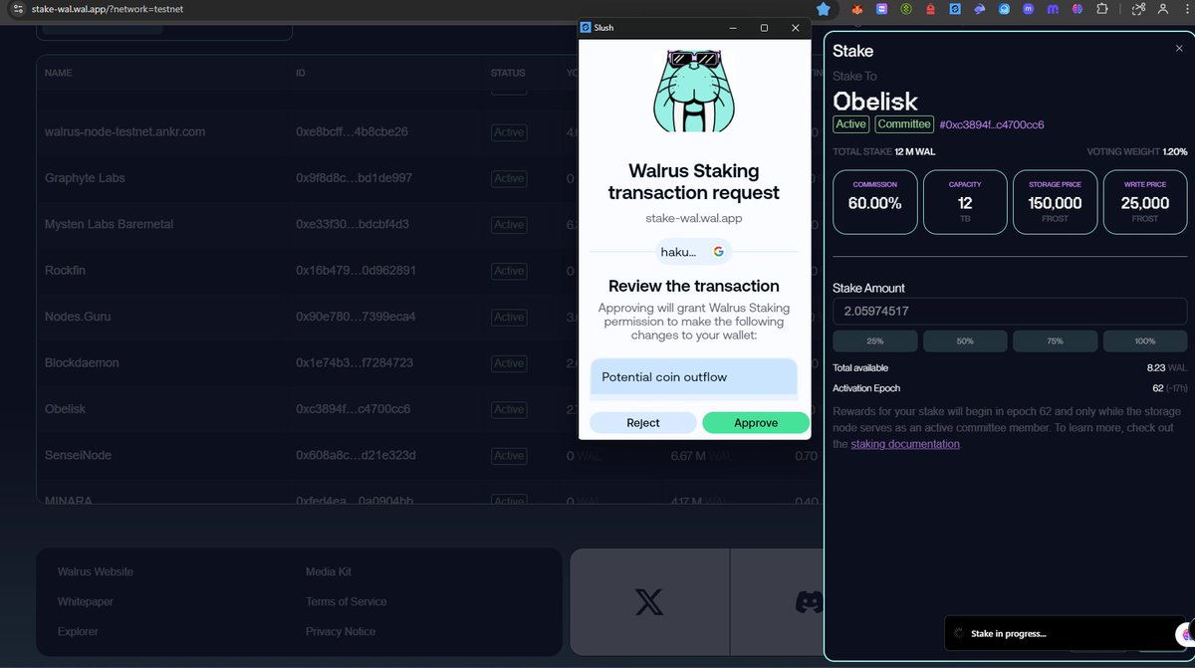1195x668 pixels.
Task: Open the Chrome extensions puzzle menu
Action: click(1102, 9)
